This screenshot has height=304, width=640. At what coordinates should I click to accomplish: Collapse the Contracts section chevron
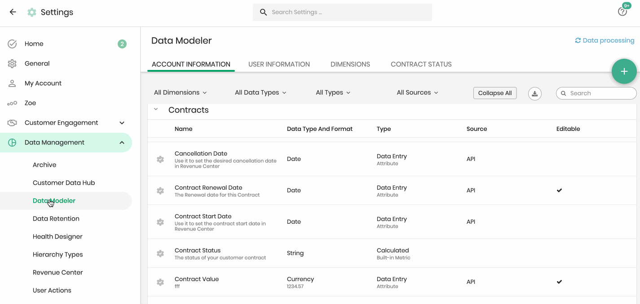click(x=156, y=109)
